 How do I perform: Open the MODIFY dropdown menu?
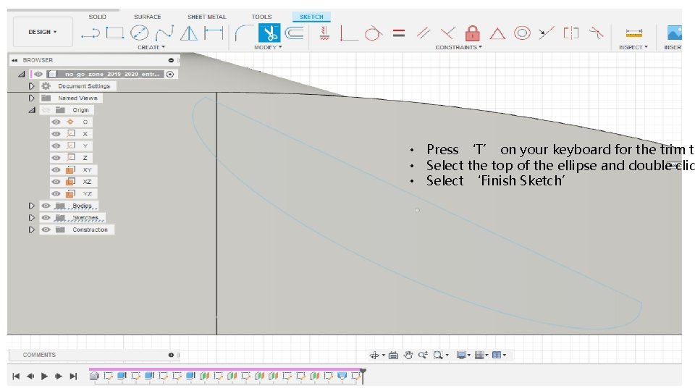click(268, 48)
